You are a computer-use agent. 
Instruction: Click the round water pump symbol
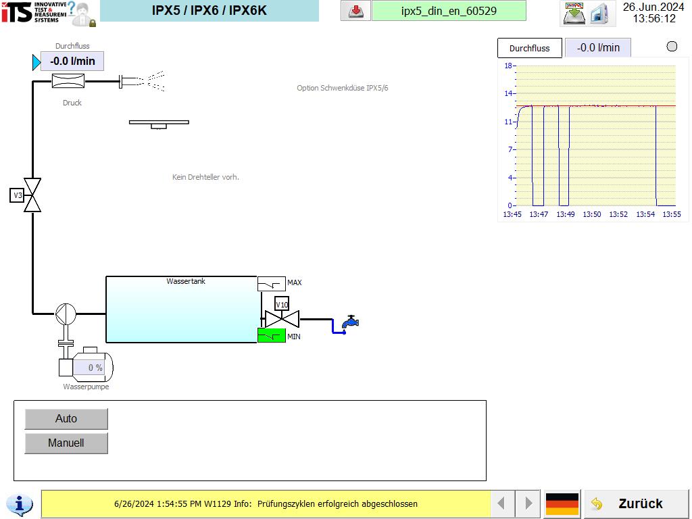(x=66, y=314)
